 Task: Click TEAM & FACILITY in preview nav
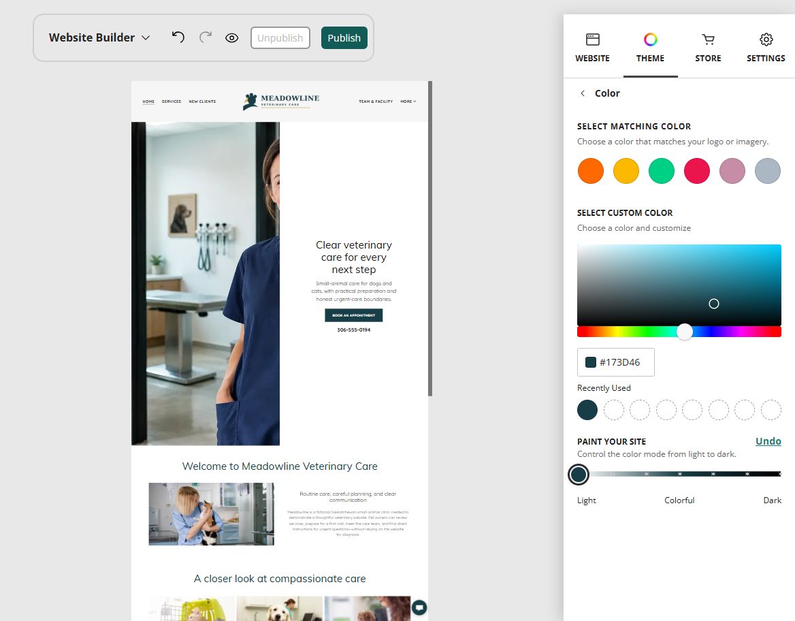pyautogui.click(x=376, y=101)
